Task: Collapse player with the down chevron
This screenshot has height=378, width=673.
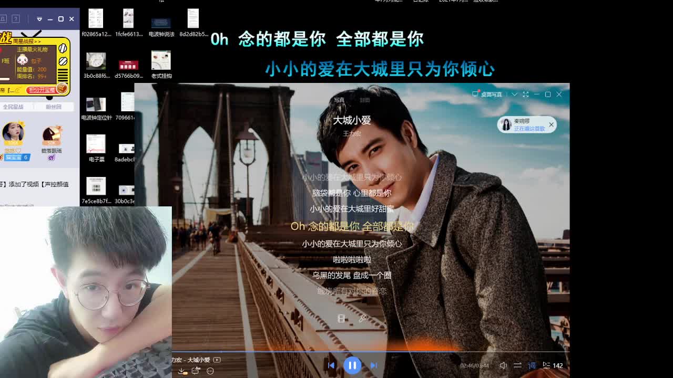Action: pyautogui.click(x=514, y=94)
